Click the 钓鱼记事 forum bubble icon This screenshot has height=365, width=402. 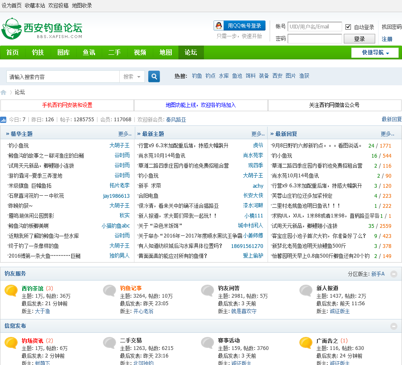[109, 291]
